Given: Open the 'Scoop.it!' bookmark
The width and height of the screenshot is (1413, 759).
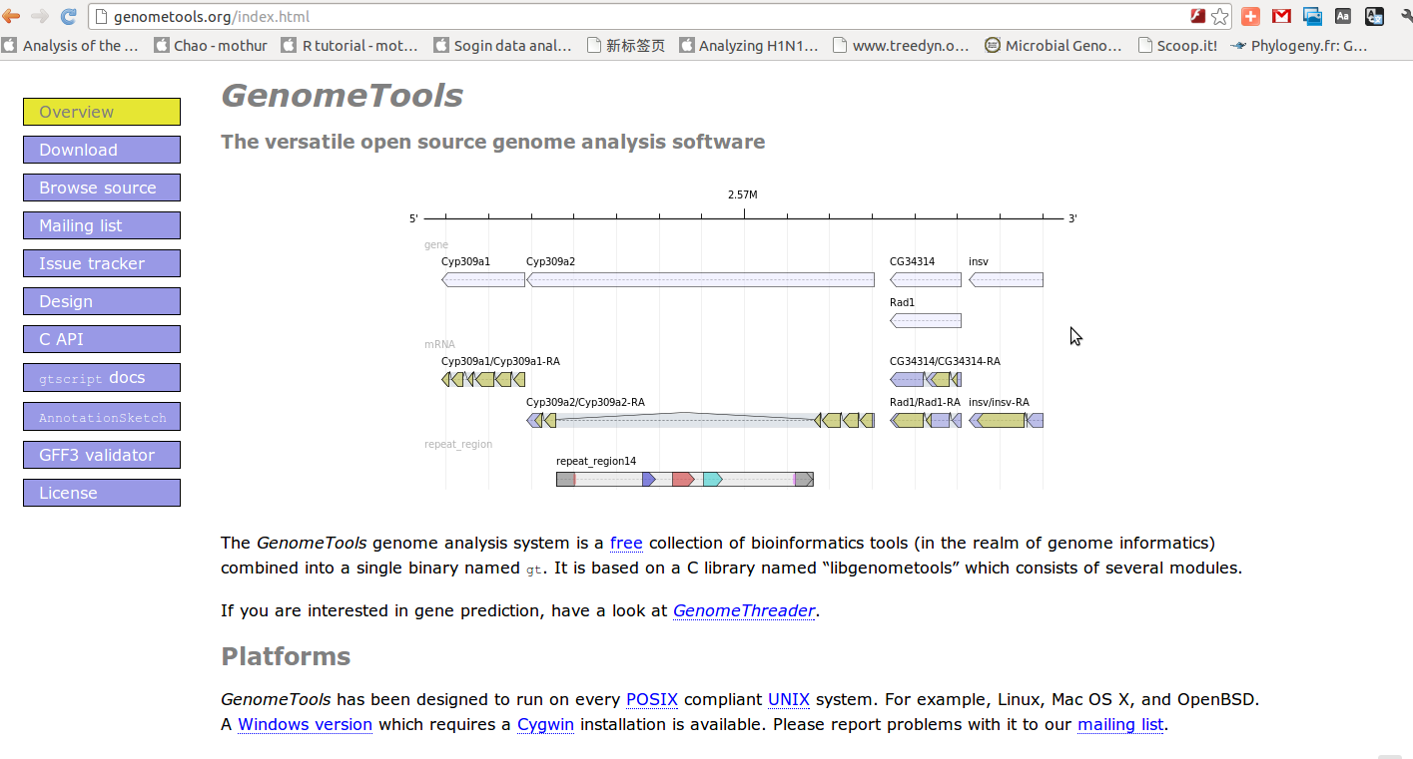Looking at the screenshot, I should 1176,45.
